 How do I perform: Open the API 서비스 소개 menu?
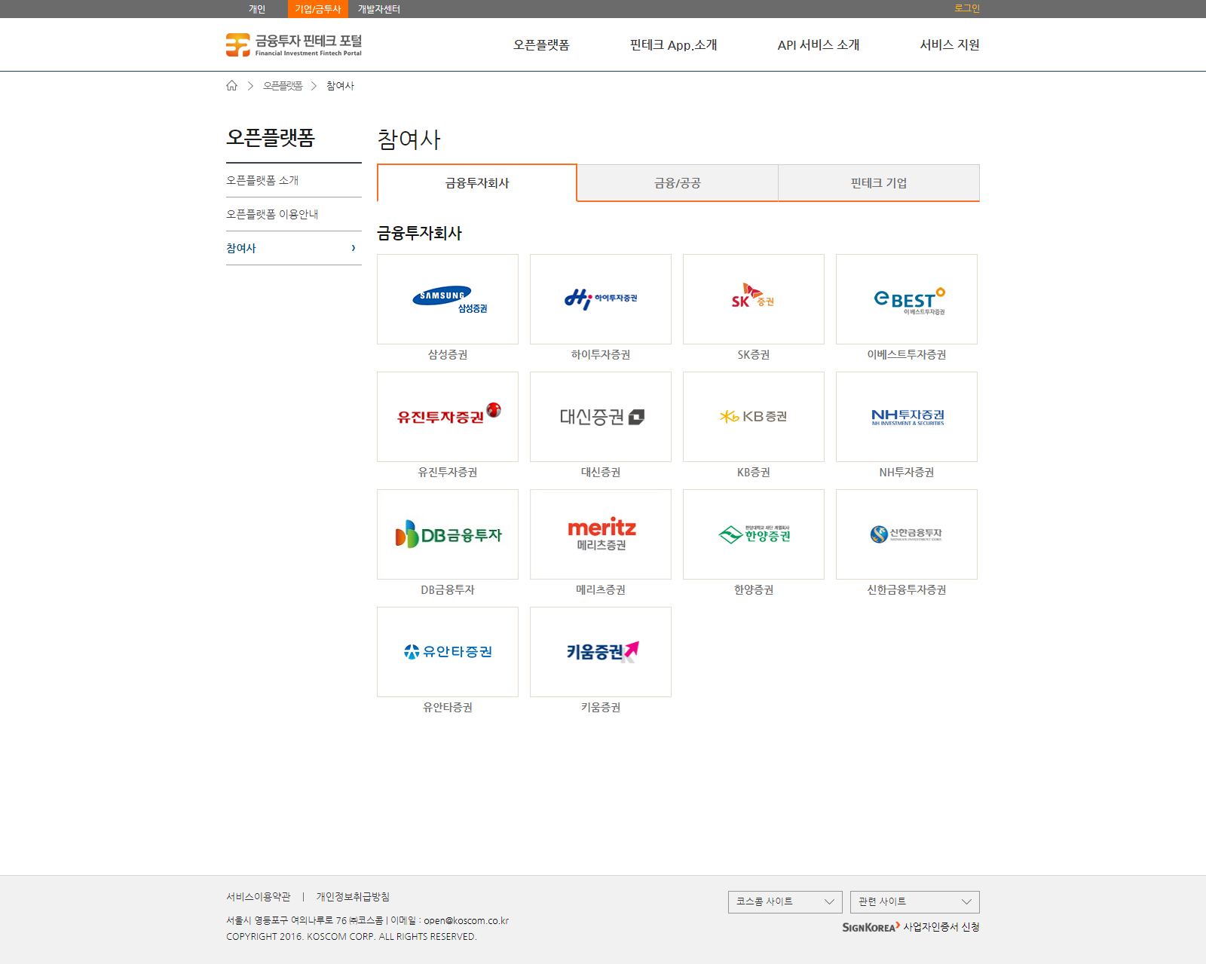click(x=818, y=45)
